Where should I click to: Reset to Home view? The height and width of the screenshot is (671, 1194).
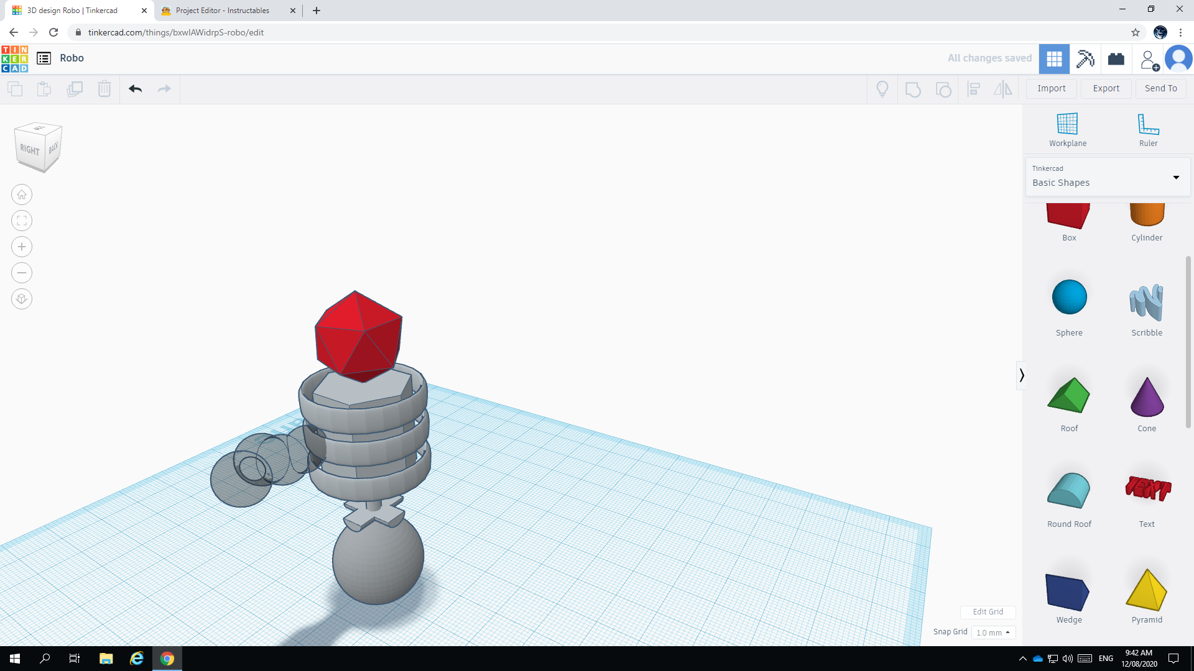point(22,195)
